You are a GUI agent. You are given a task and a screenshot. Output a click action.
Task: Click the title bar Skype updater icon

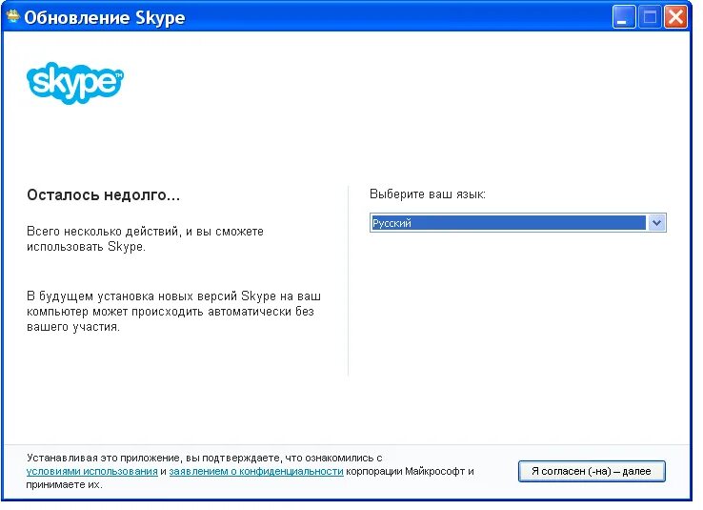coord(13,16)
